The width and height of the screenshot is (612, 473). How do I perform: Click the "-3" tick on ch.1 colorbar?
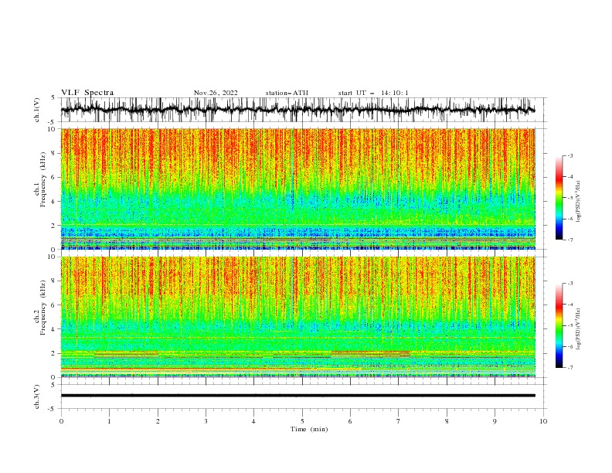(569, 155)
